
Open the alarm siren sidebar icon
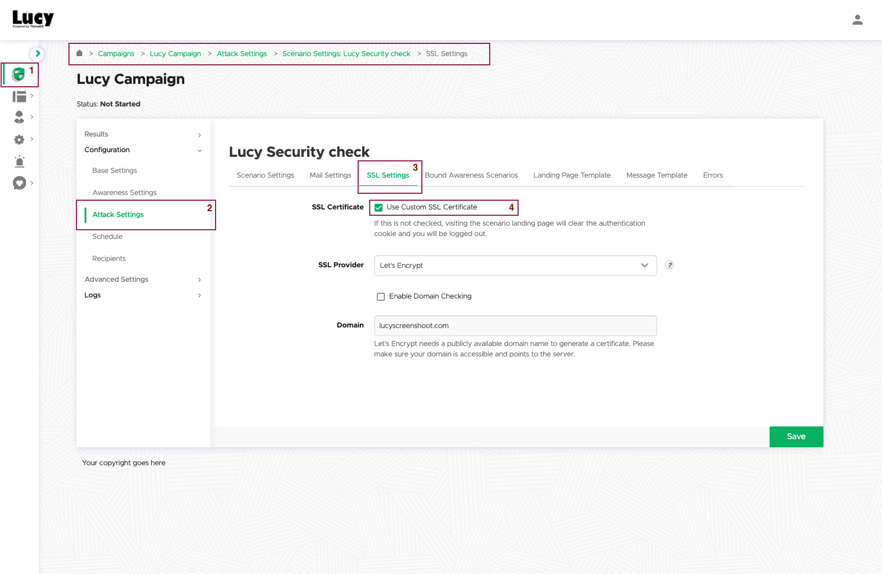19,161
